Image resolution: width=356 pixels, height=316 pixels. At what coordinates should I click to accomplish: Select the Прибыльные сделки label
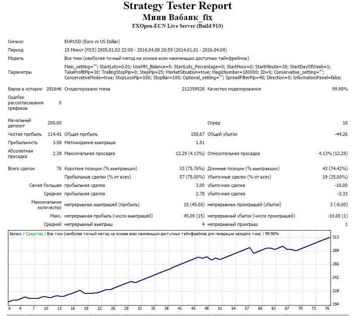[x=97, y=177]
